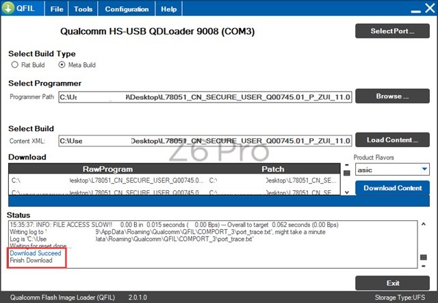Click the RawProgram column header
438x303 pixels.
[x=107, y=169]
